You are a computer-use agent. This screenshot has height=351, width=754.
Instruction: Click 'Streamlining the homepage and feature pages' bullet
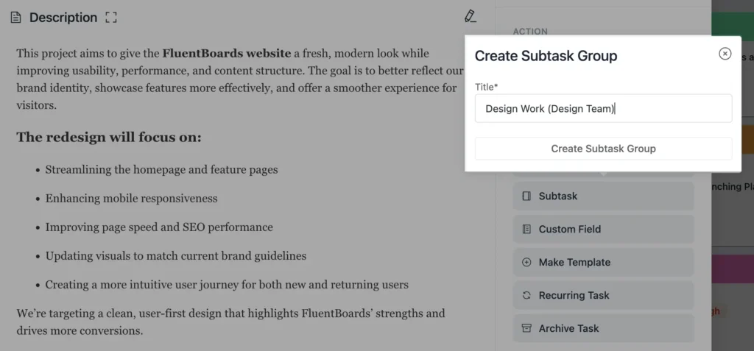(x=161, y=170)
